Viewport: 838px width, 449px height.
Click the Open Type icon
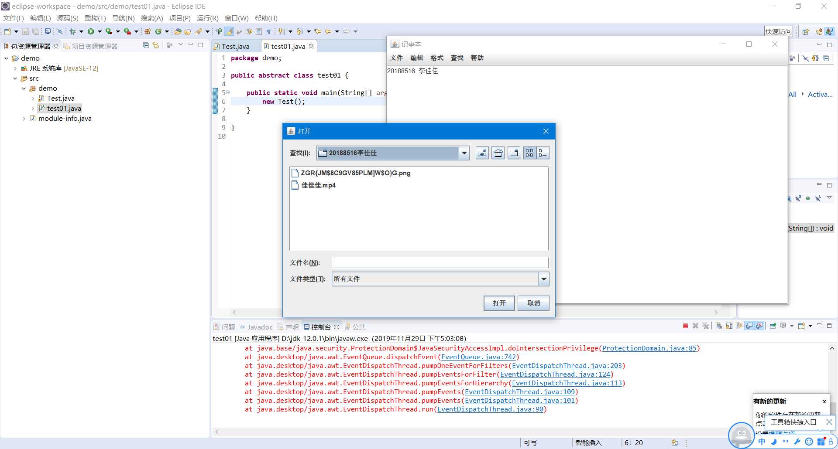coord(178,31)
